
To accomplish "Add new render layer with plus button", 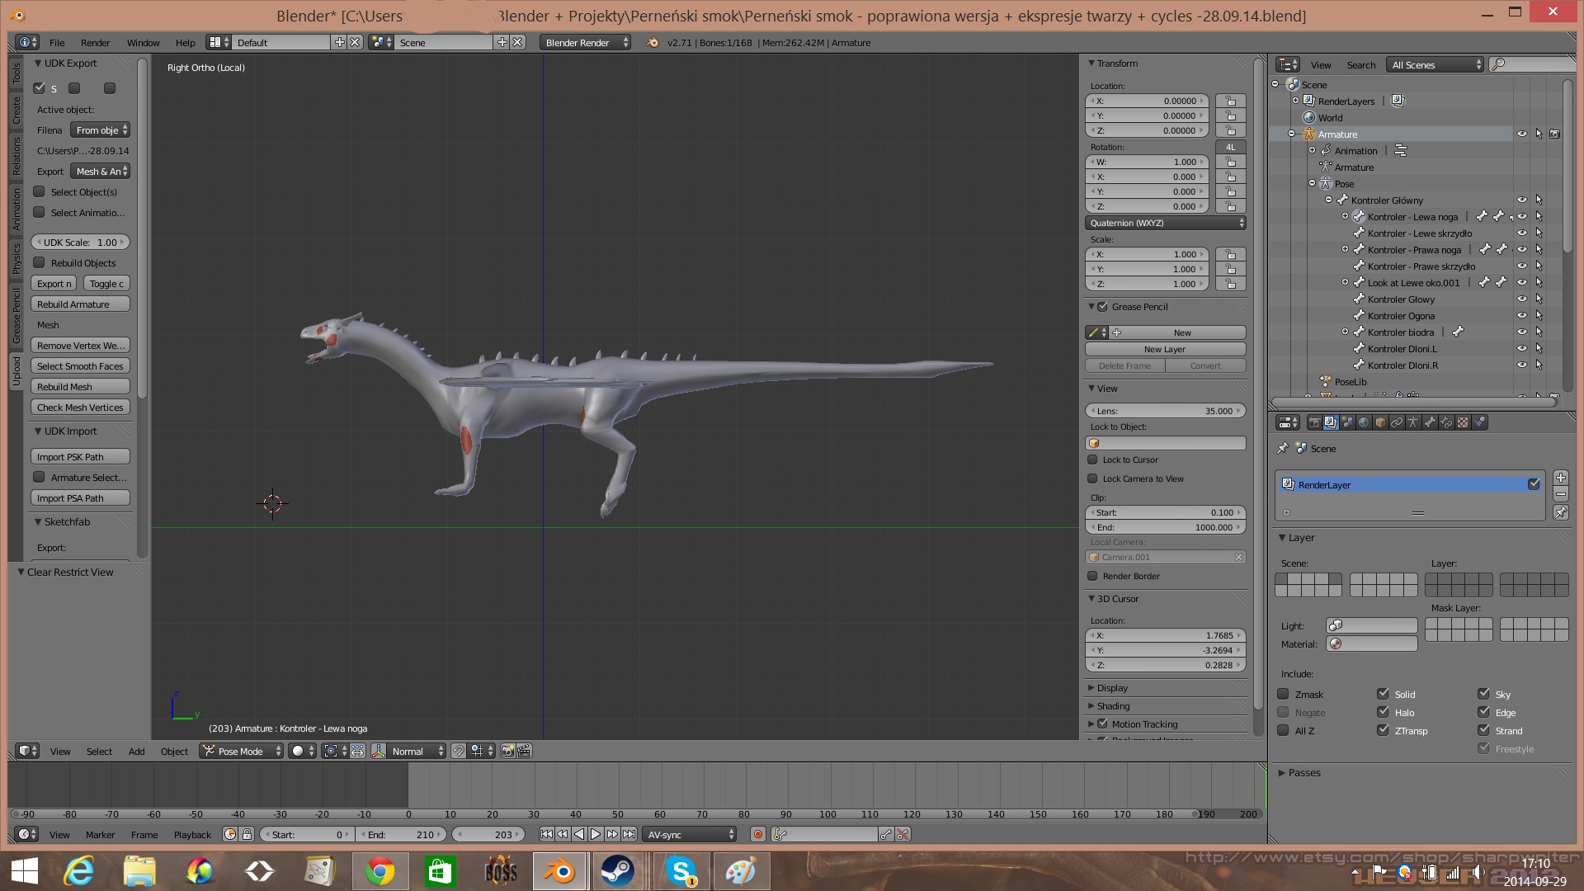I will coord(1560,478).
